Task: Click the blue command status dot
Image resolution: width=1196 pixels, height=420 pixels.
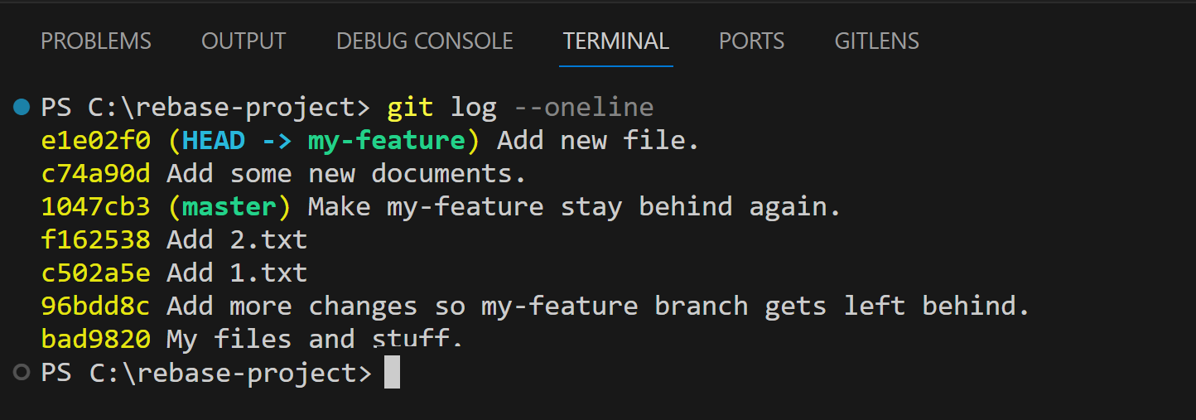Action: (22, 107)
